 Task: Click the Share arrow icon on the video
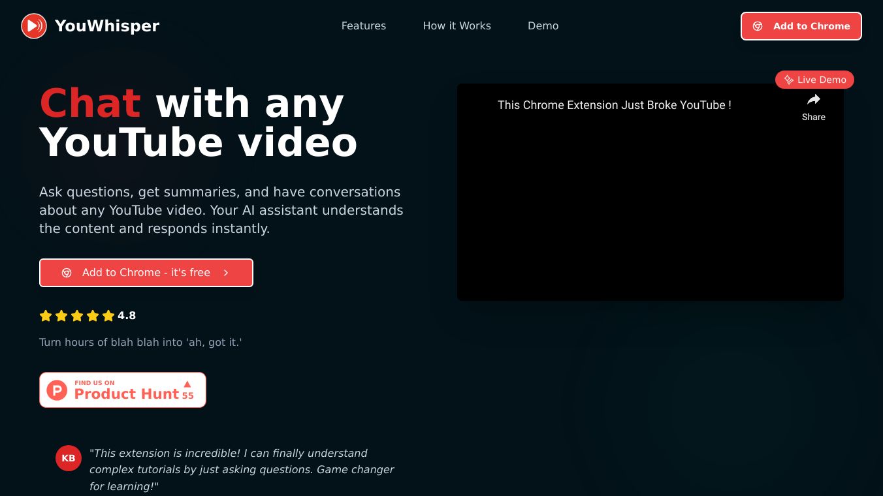point(813,100)
